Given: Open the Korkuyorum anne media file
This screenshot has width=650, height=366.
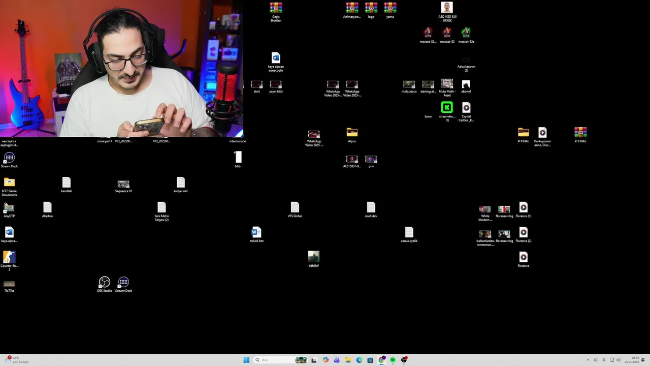Looking at the screenshot, I should pos(542,133).
